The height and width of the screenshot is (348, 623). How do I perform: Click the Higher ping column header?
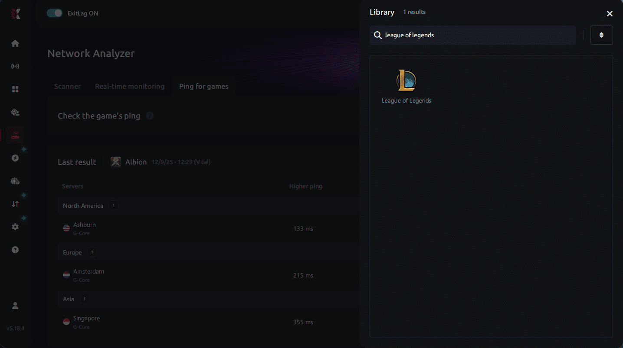pyautogui.click(x=306, y=186)
